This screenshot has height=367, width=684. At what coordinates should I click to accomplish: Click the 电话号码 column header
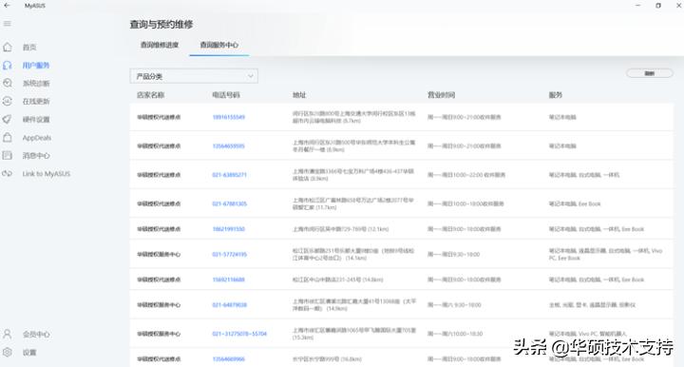[x=226, y=95]
